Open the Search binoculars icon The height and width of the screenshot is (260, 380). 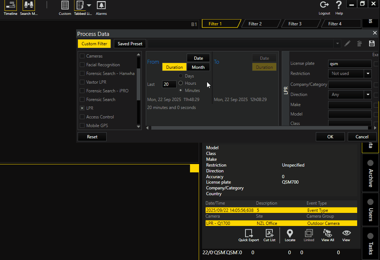click(29, 5)
